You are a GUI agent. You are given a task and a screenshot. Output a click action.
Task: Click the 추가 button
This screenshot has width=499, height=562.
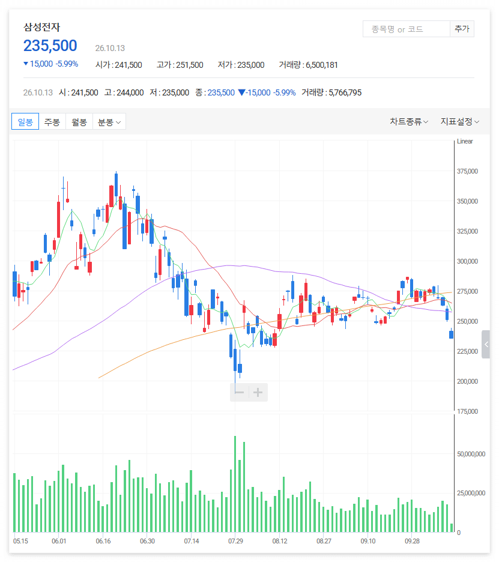[x=462, y=29]
